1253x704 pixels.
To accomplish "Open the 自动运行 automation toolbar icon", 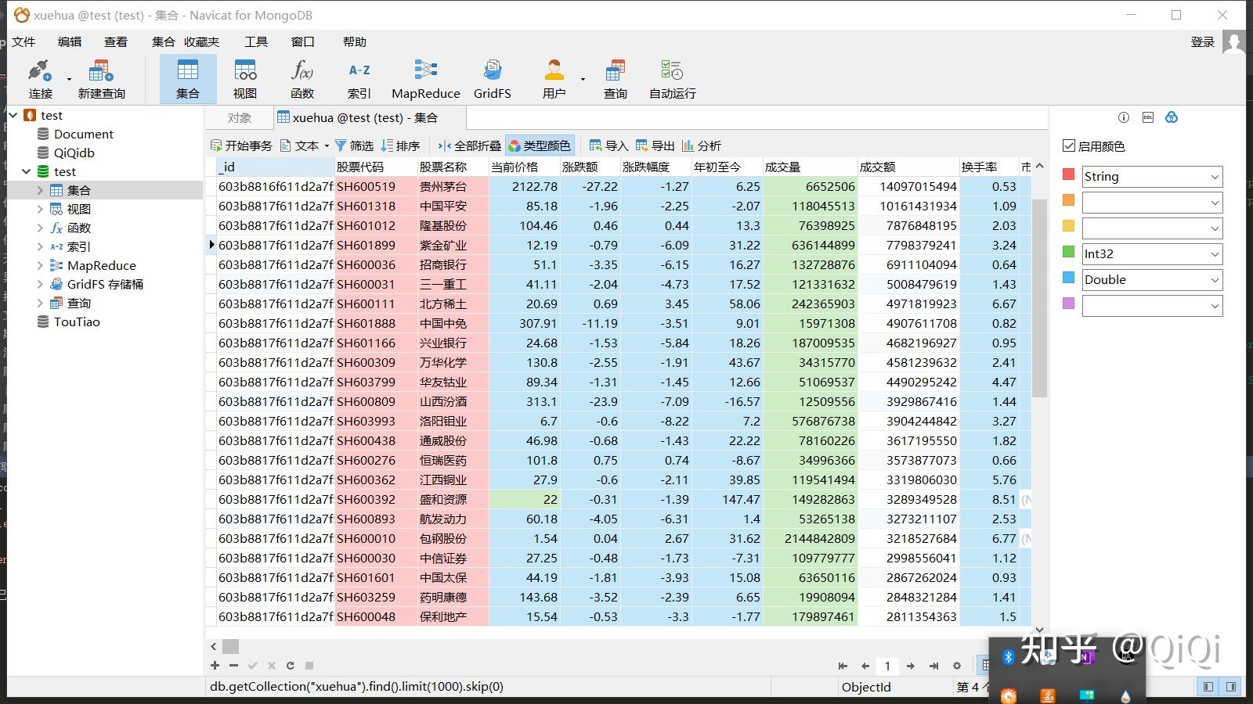I will tap(672, 79).
